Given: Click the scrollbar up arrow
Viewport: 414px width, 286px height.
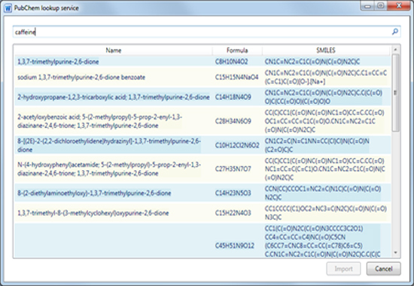Looking at the screenshot, I should click(395, 50).
